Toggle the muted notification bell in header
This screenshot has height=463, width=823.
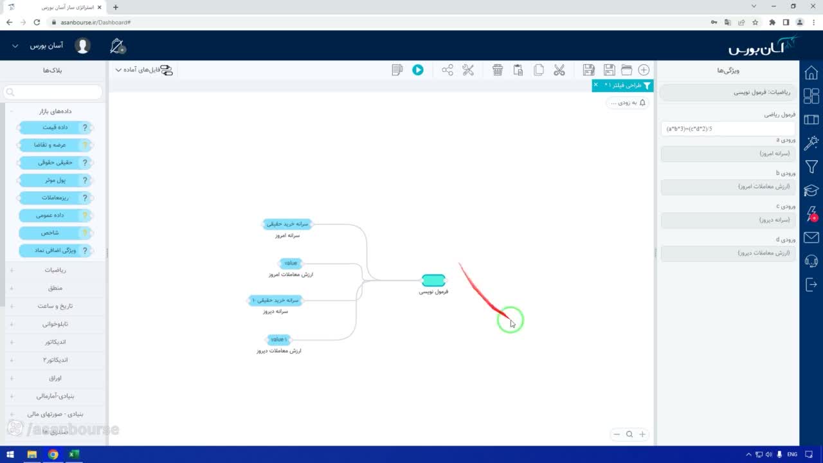coord(118,46)
